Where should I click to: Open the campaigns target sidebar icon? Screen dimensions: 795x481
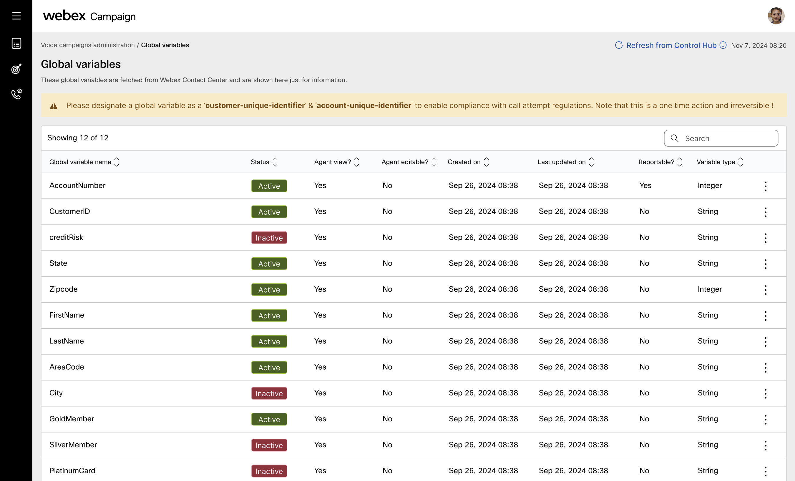click(16, 69)
